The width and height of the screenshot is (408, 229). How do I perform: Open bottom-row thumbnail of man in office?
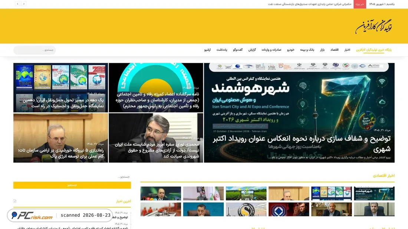(x=374, y=209)
